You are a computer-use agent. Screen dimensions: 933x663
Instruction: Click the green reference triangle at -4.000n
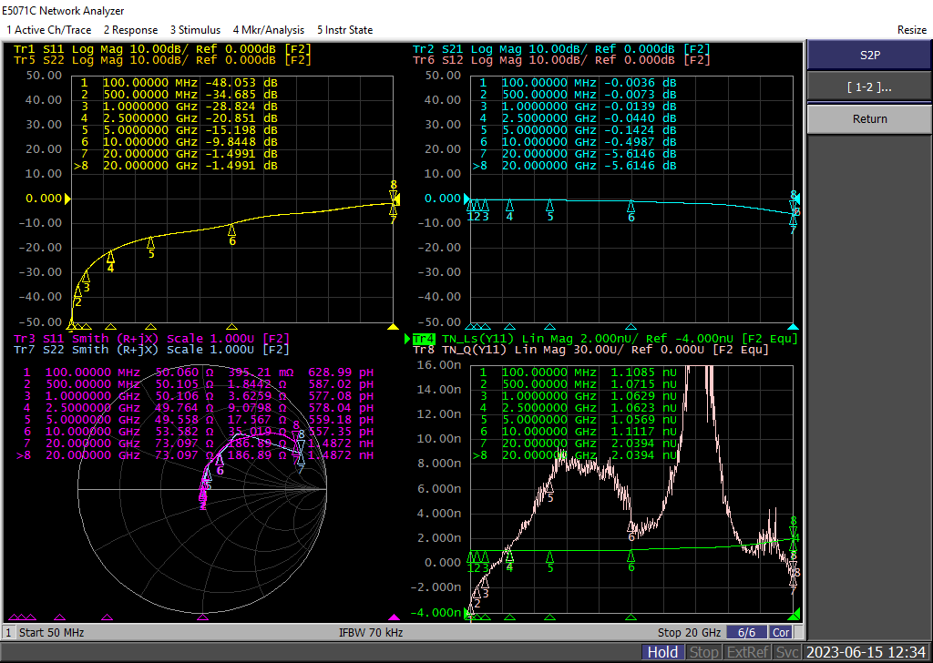(x=466, y=613)
